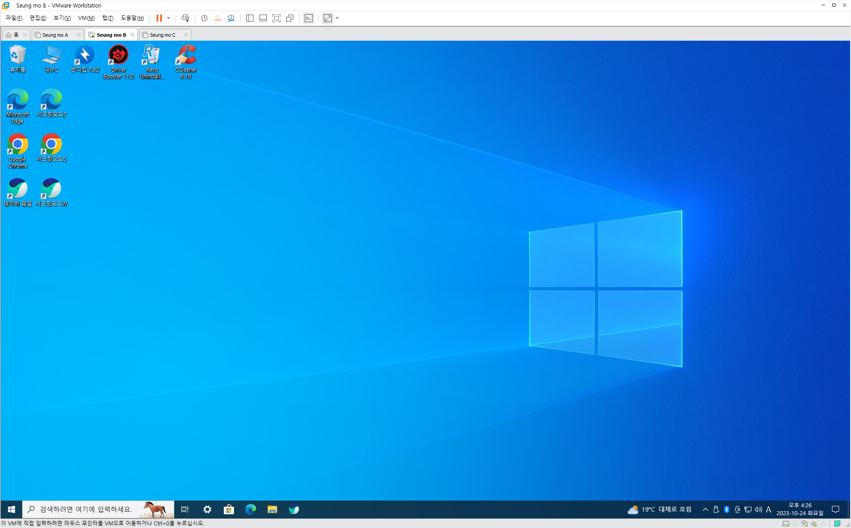The image size is (851, 528).
Task: Open the power options dropdown arrow
Action: point(169,18)
